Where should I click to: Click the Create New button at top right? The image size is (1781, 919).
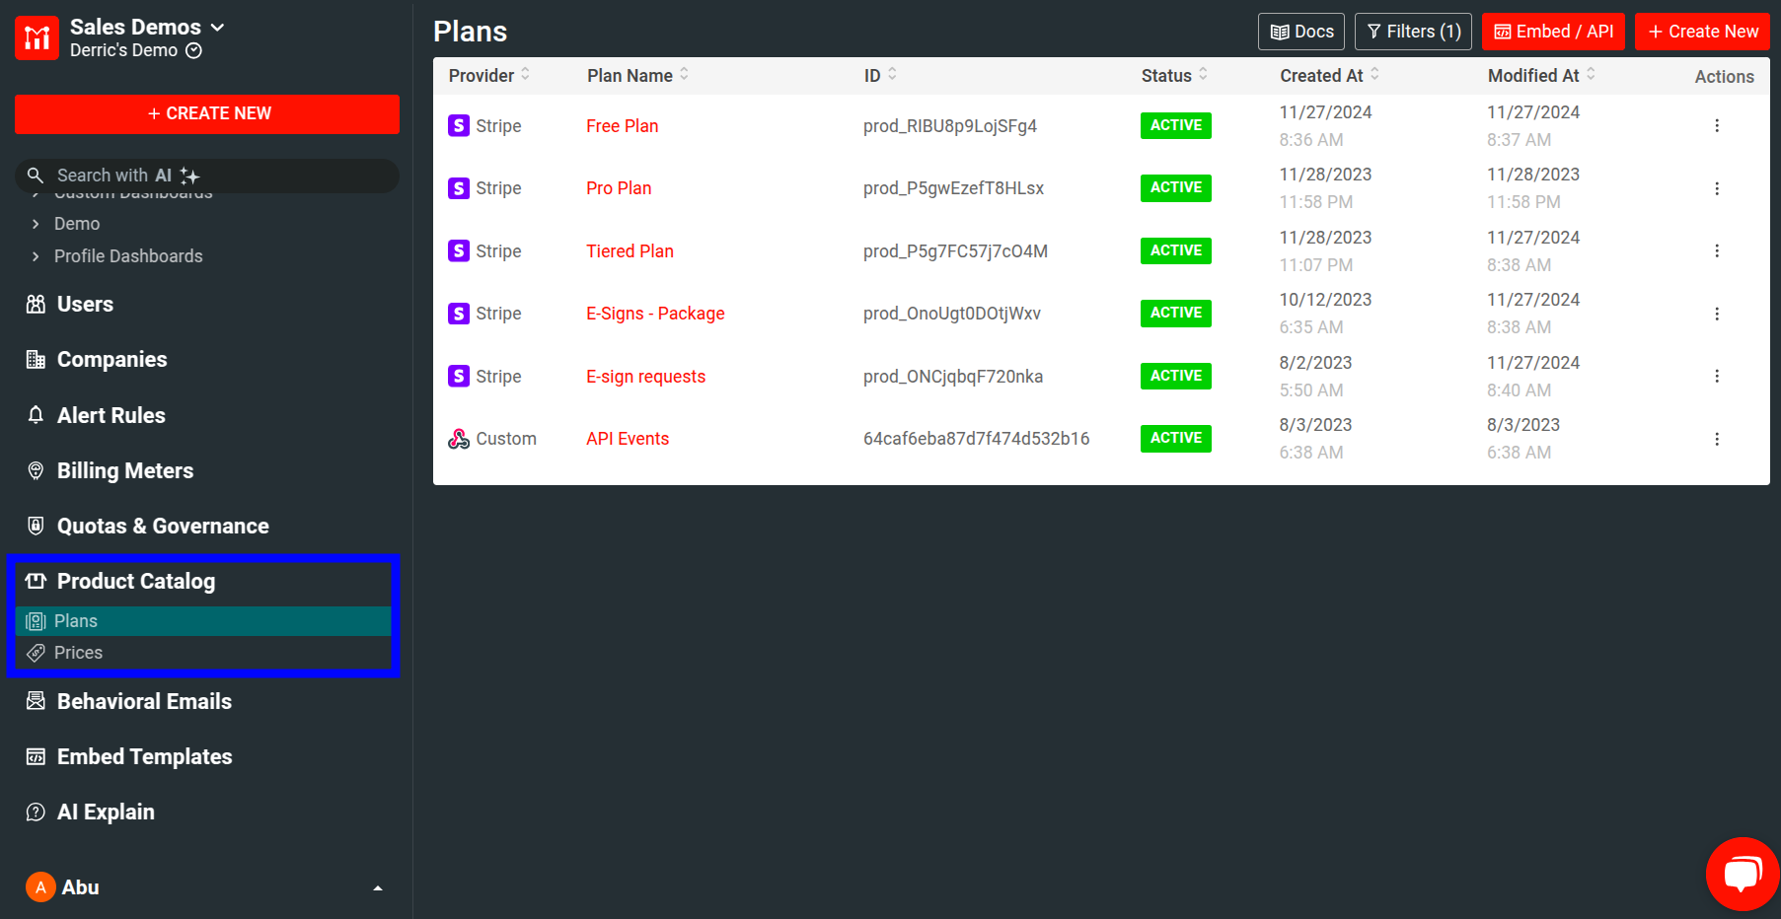point(1702,31)
